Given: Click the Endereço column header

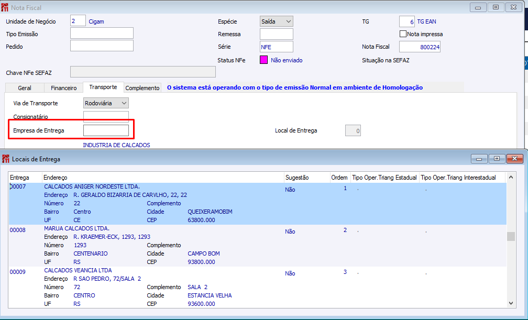Looking at the screenshot, I should [163, 178].
